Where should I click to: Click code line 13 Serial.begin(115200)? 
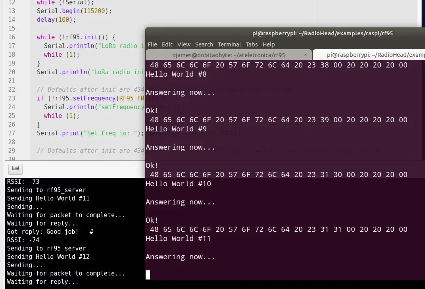pos(74,11)
